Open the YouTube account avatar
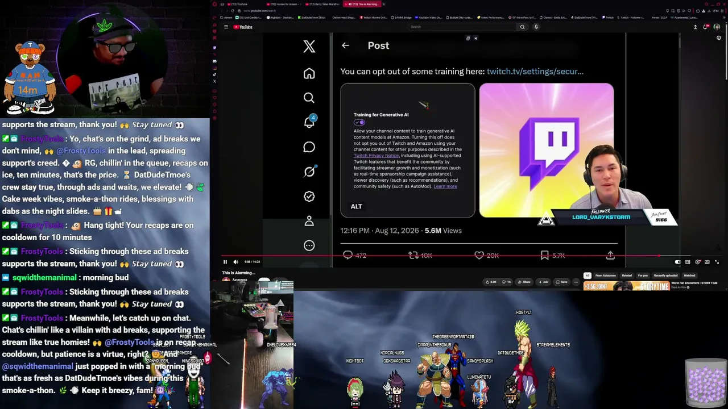The height and width of the screenshot is (409, 728). 717,27
